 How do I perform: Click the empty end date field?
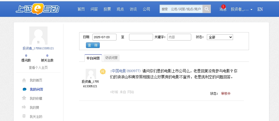[141, 37]
